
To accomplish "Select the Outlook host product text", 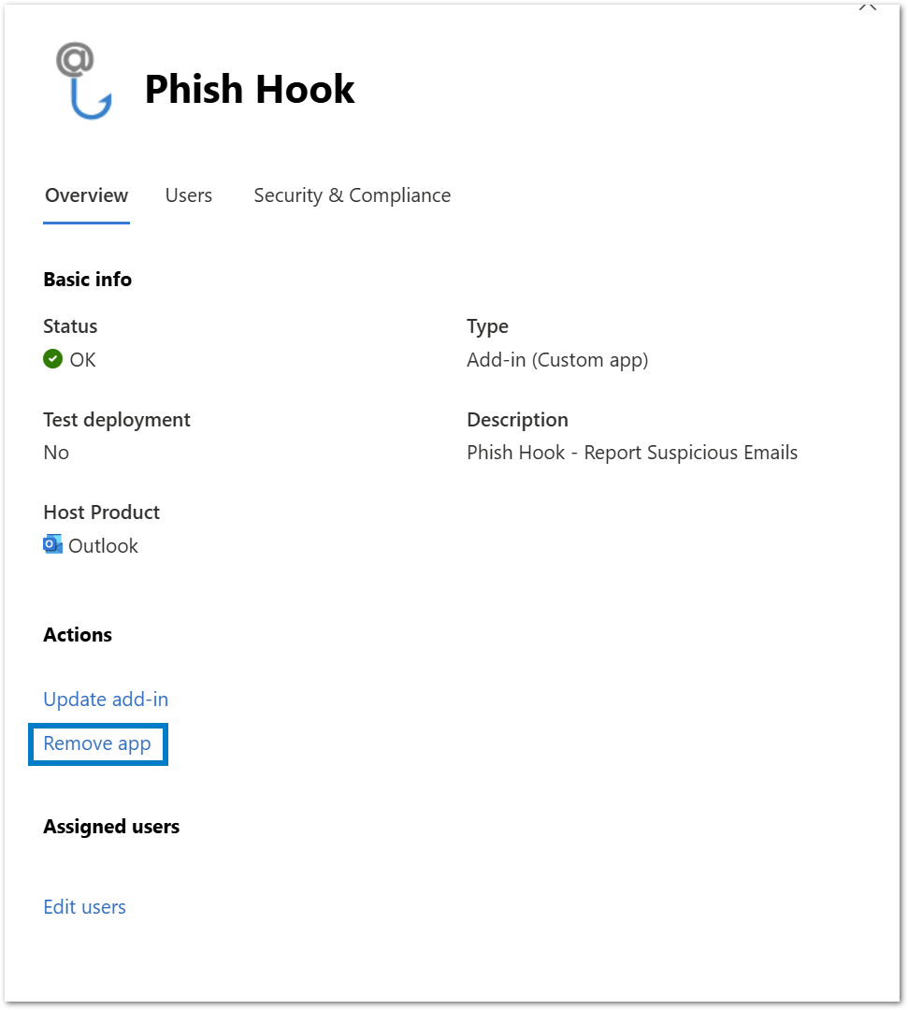I will [x=103, y=546].
